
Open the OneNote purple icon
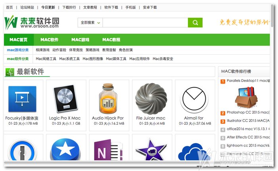(108, 150)
